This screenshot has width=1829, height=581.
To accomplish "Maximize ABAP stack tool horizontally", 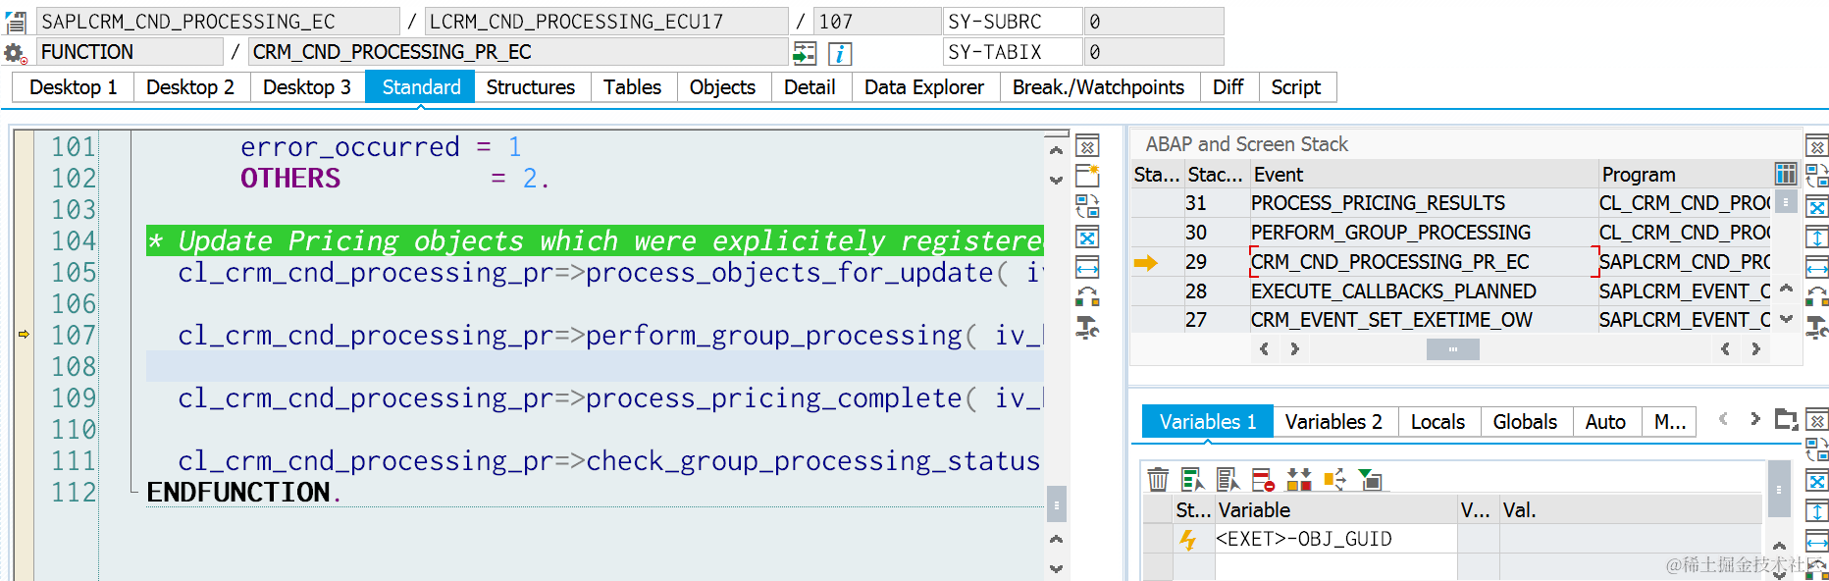I will pyautogui.click(x=1817, y=267).
